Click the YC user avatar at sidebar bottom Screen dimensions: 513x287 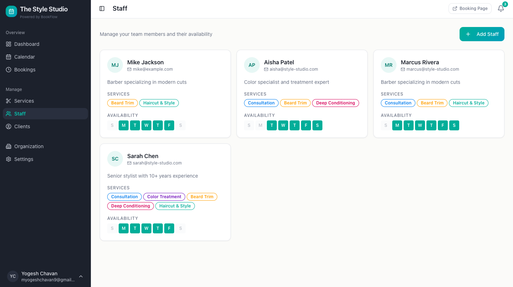[x=13, y=276]
